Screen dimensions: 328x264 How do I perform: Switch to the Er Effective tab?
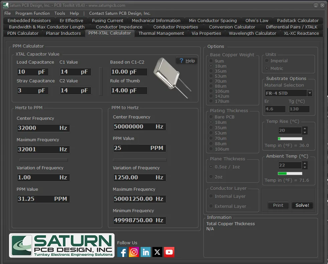pyautogui.click(x=71, y=20)
